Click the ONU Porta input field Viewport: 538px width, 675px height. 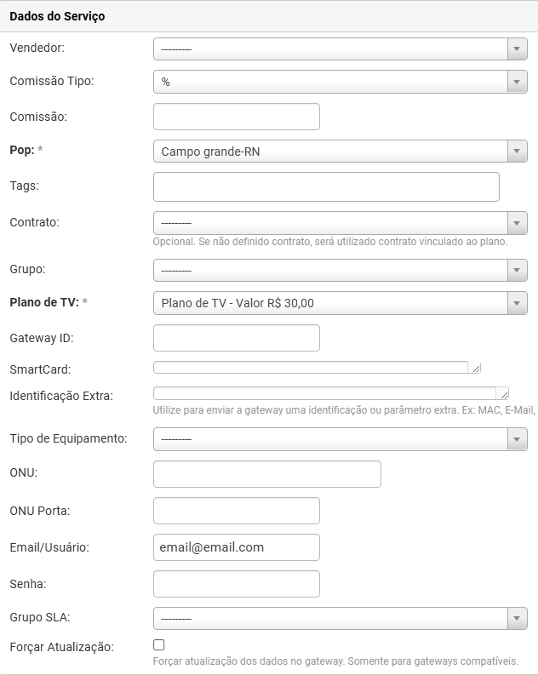tap(236, 511)
